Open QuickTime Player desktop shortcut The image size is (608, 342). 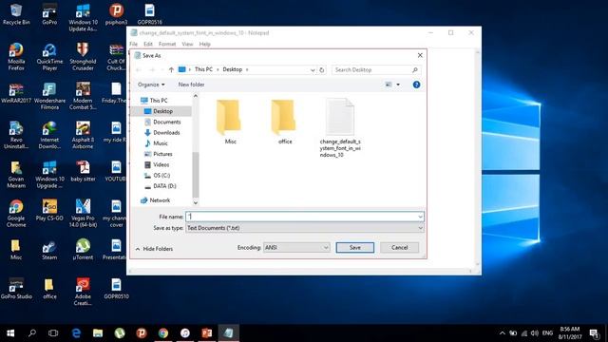[49, 57]
